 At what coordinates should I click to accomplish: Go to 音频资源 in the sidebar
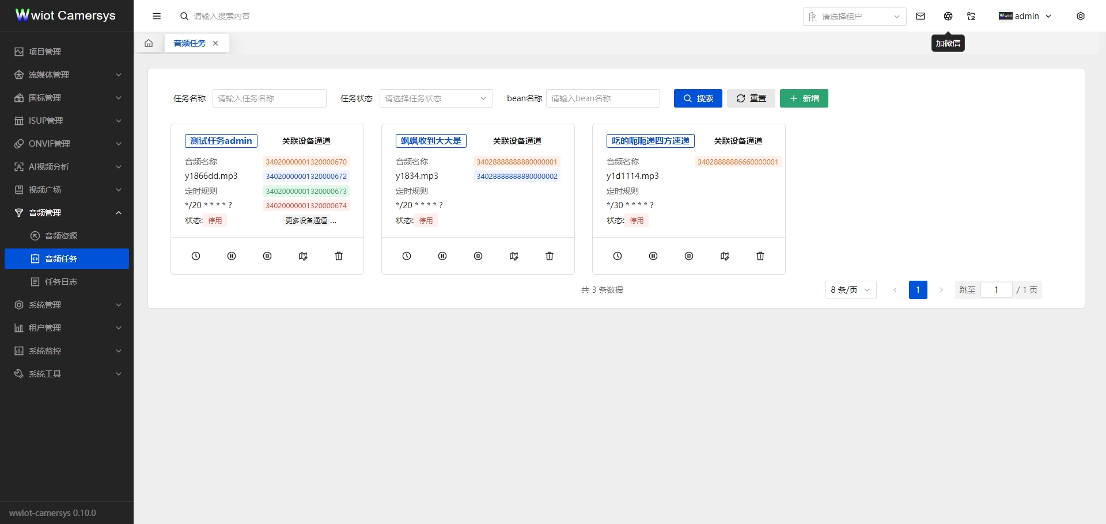(61, 236)
